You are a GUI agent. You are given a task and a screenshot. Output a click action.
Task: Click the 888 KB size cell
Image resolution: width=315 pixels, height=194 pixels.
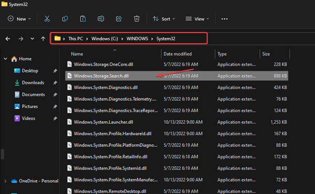pyautogui.click(x=280, y=76)
